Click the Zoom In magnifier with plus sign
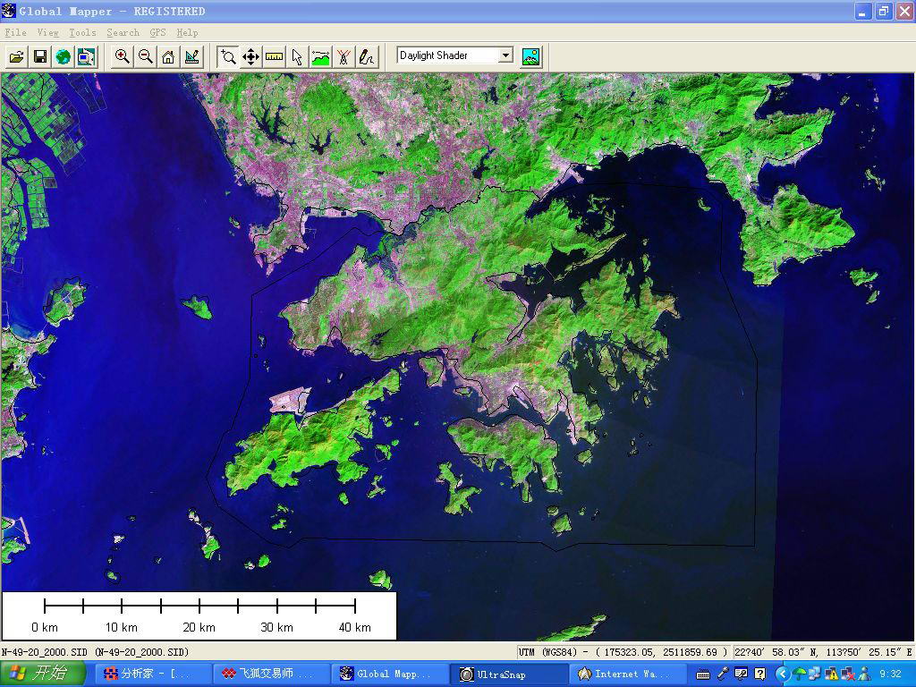 122,56
